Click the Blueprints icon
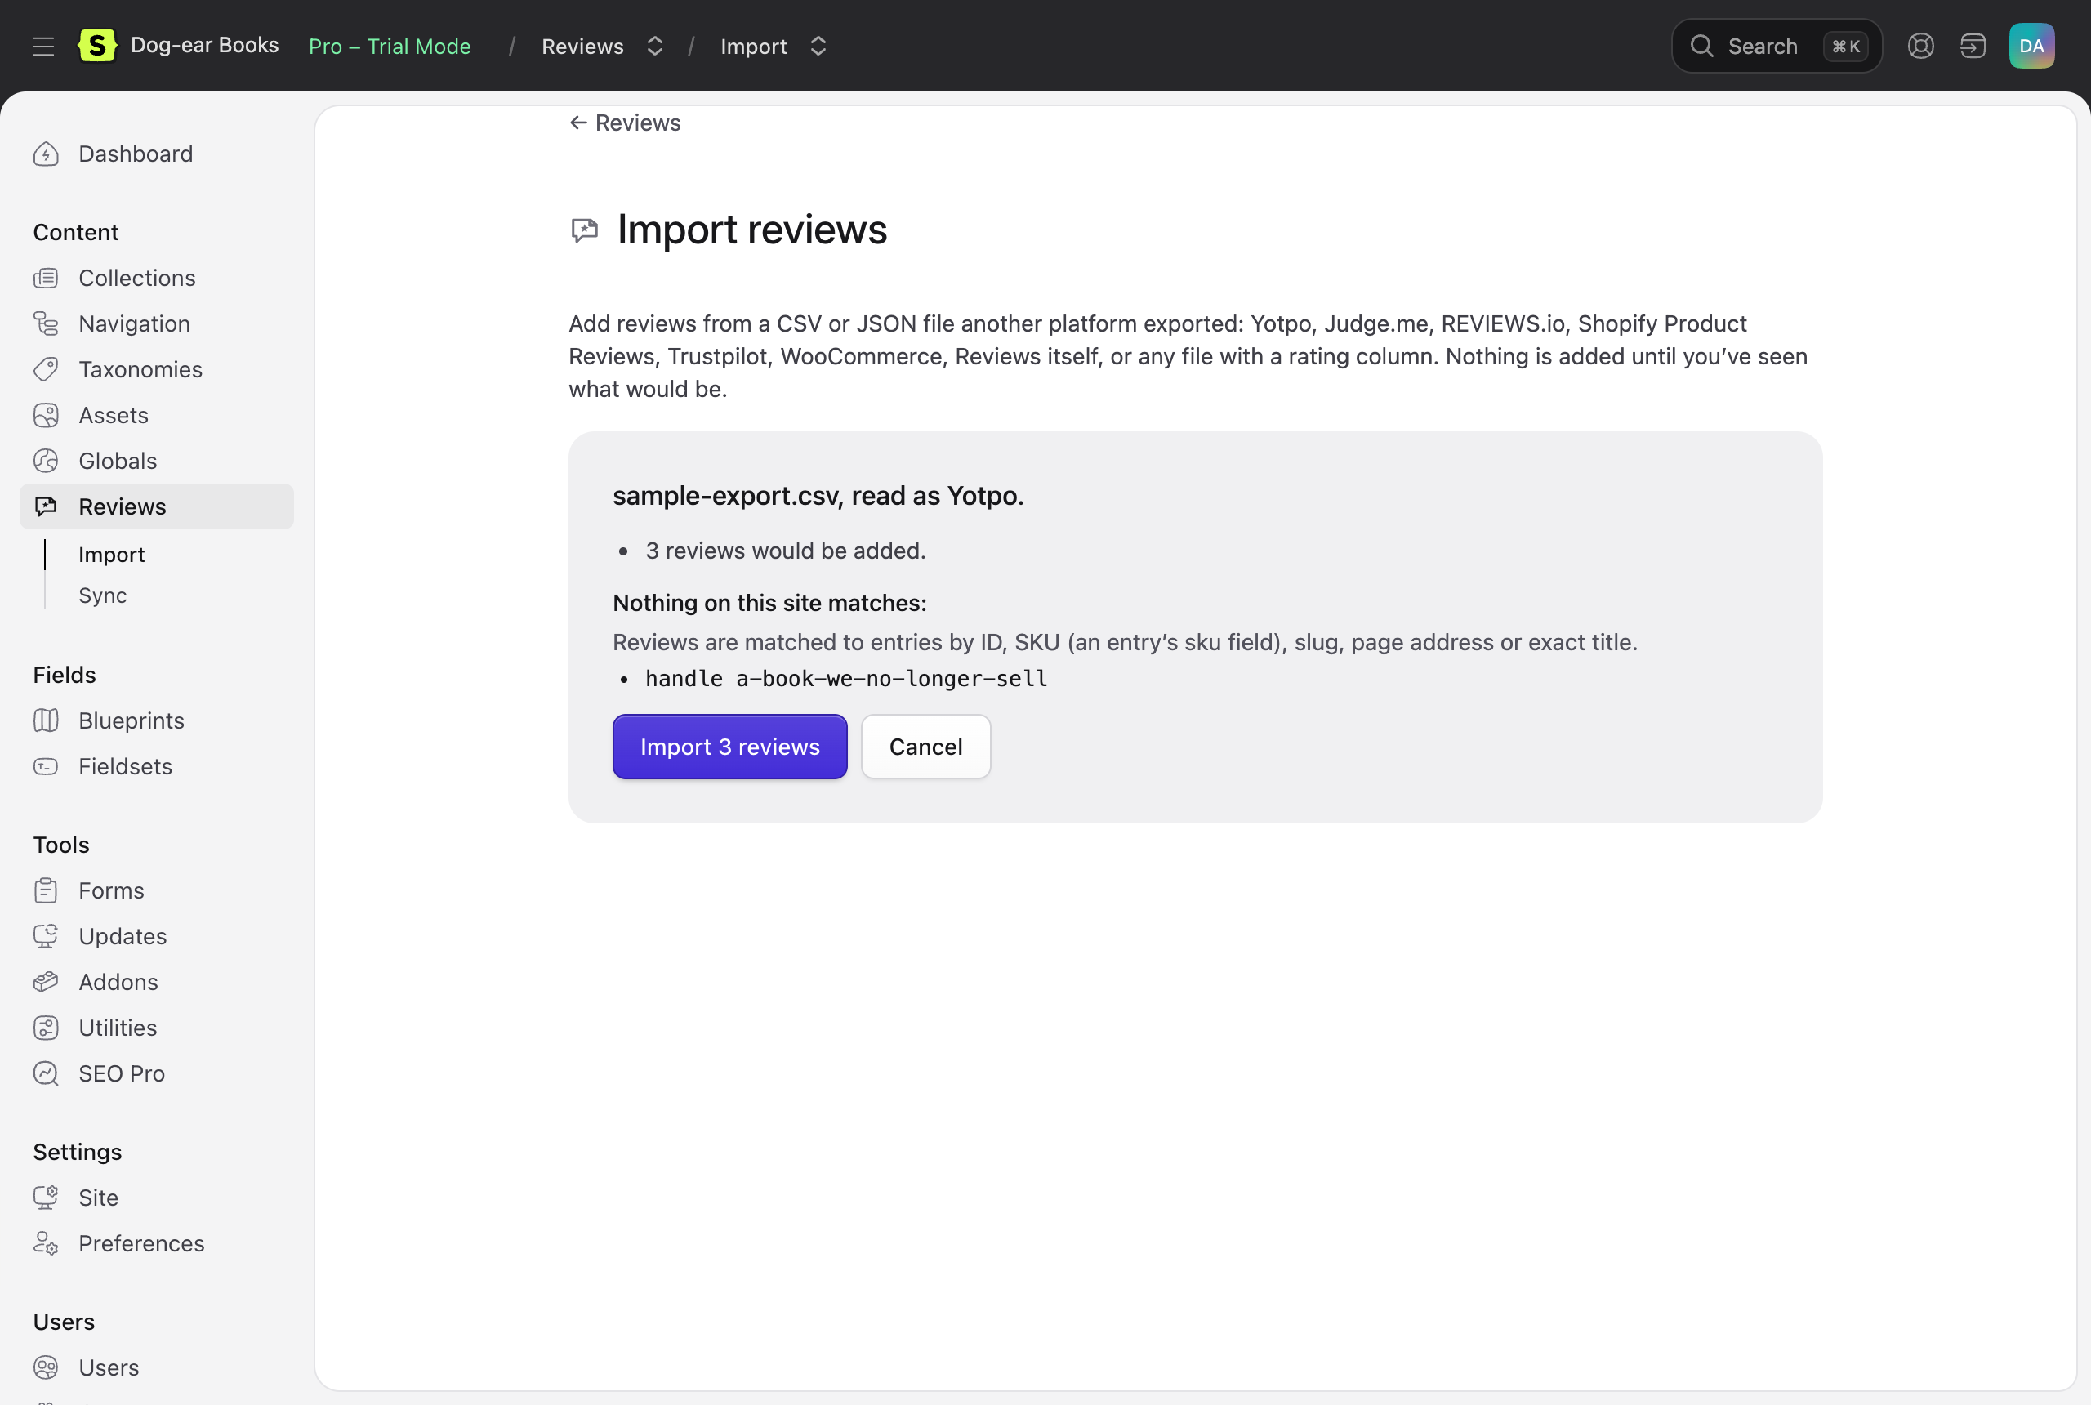 pos(46,720)
